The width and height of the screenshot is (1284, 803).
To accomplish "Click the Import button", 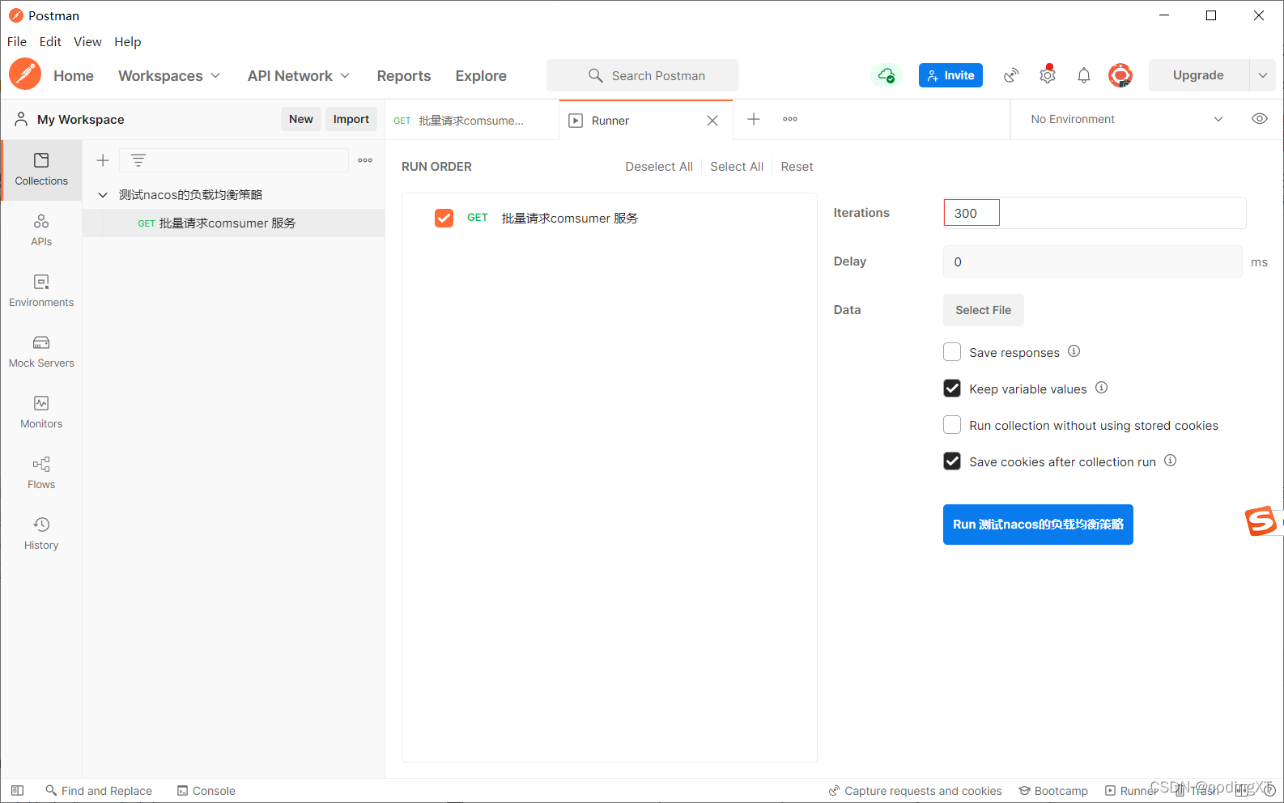I will point(351,119).
